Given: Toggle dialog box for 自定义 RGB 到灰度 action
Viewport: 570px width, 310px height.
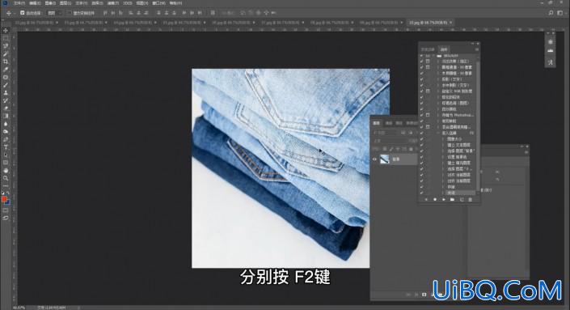Looking at the screenshot, I should 428,91.
